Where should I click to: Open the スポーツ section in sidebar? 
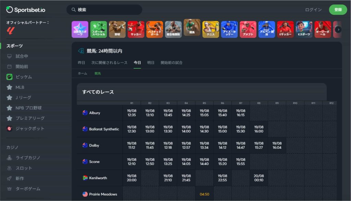click(x=14, y=46)
